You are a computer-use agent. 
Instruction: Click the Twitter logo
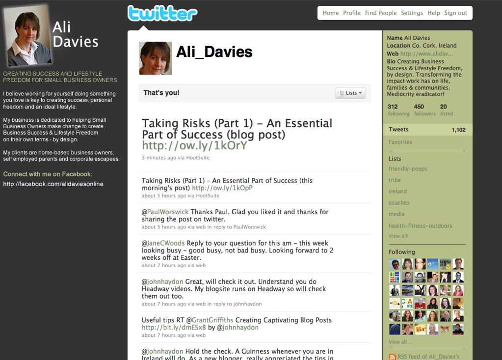(x=162, y=14)
